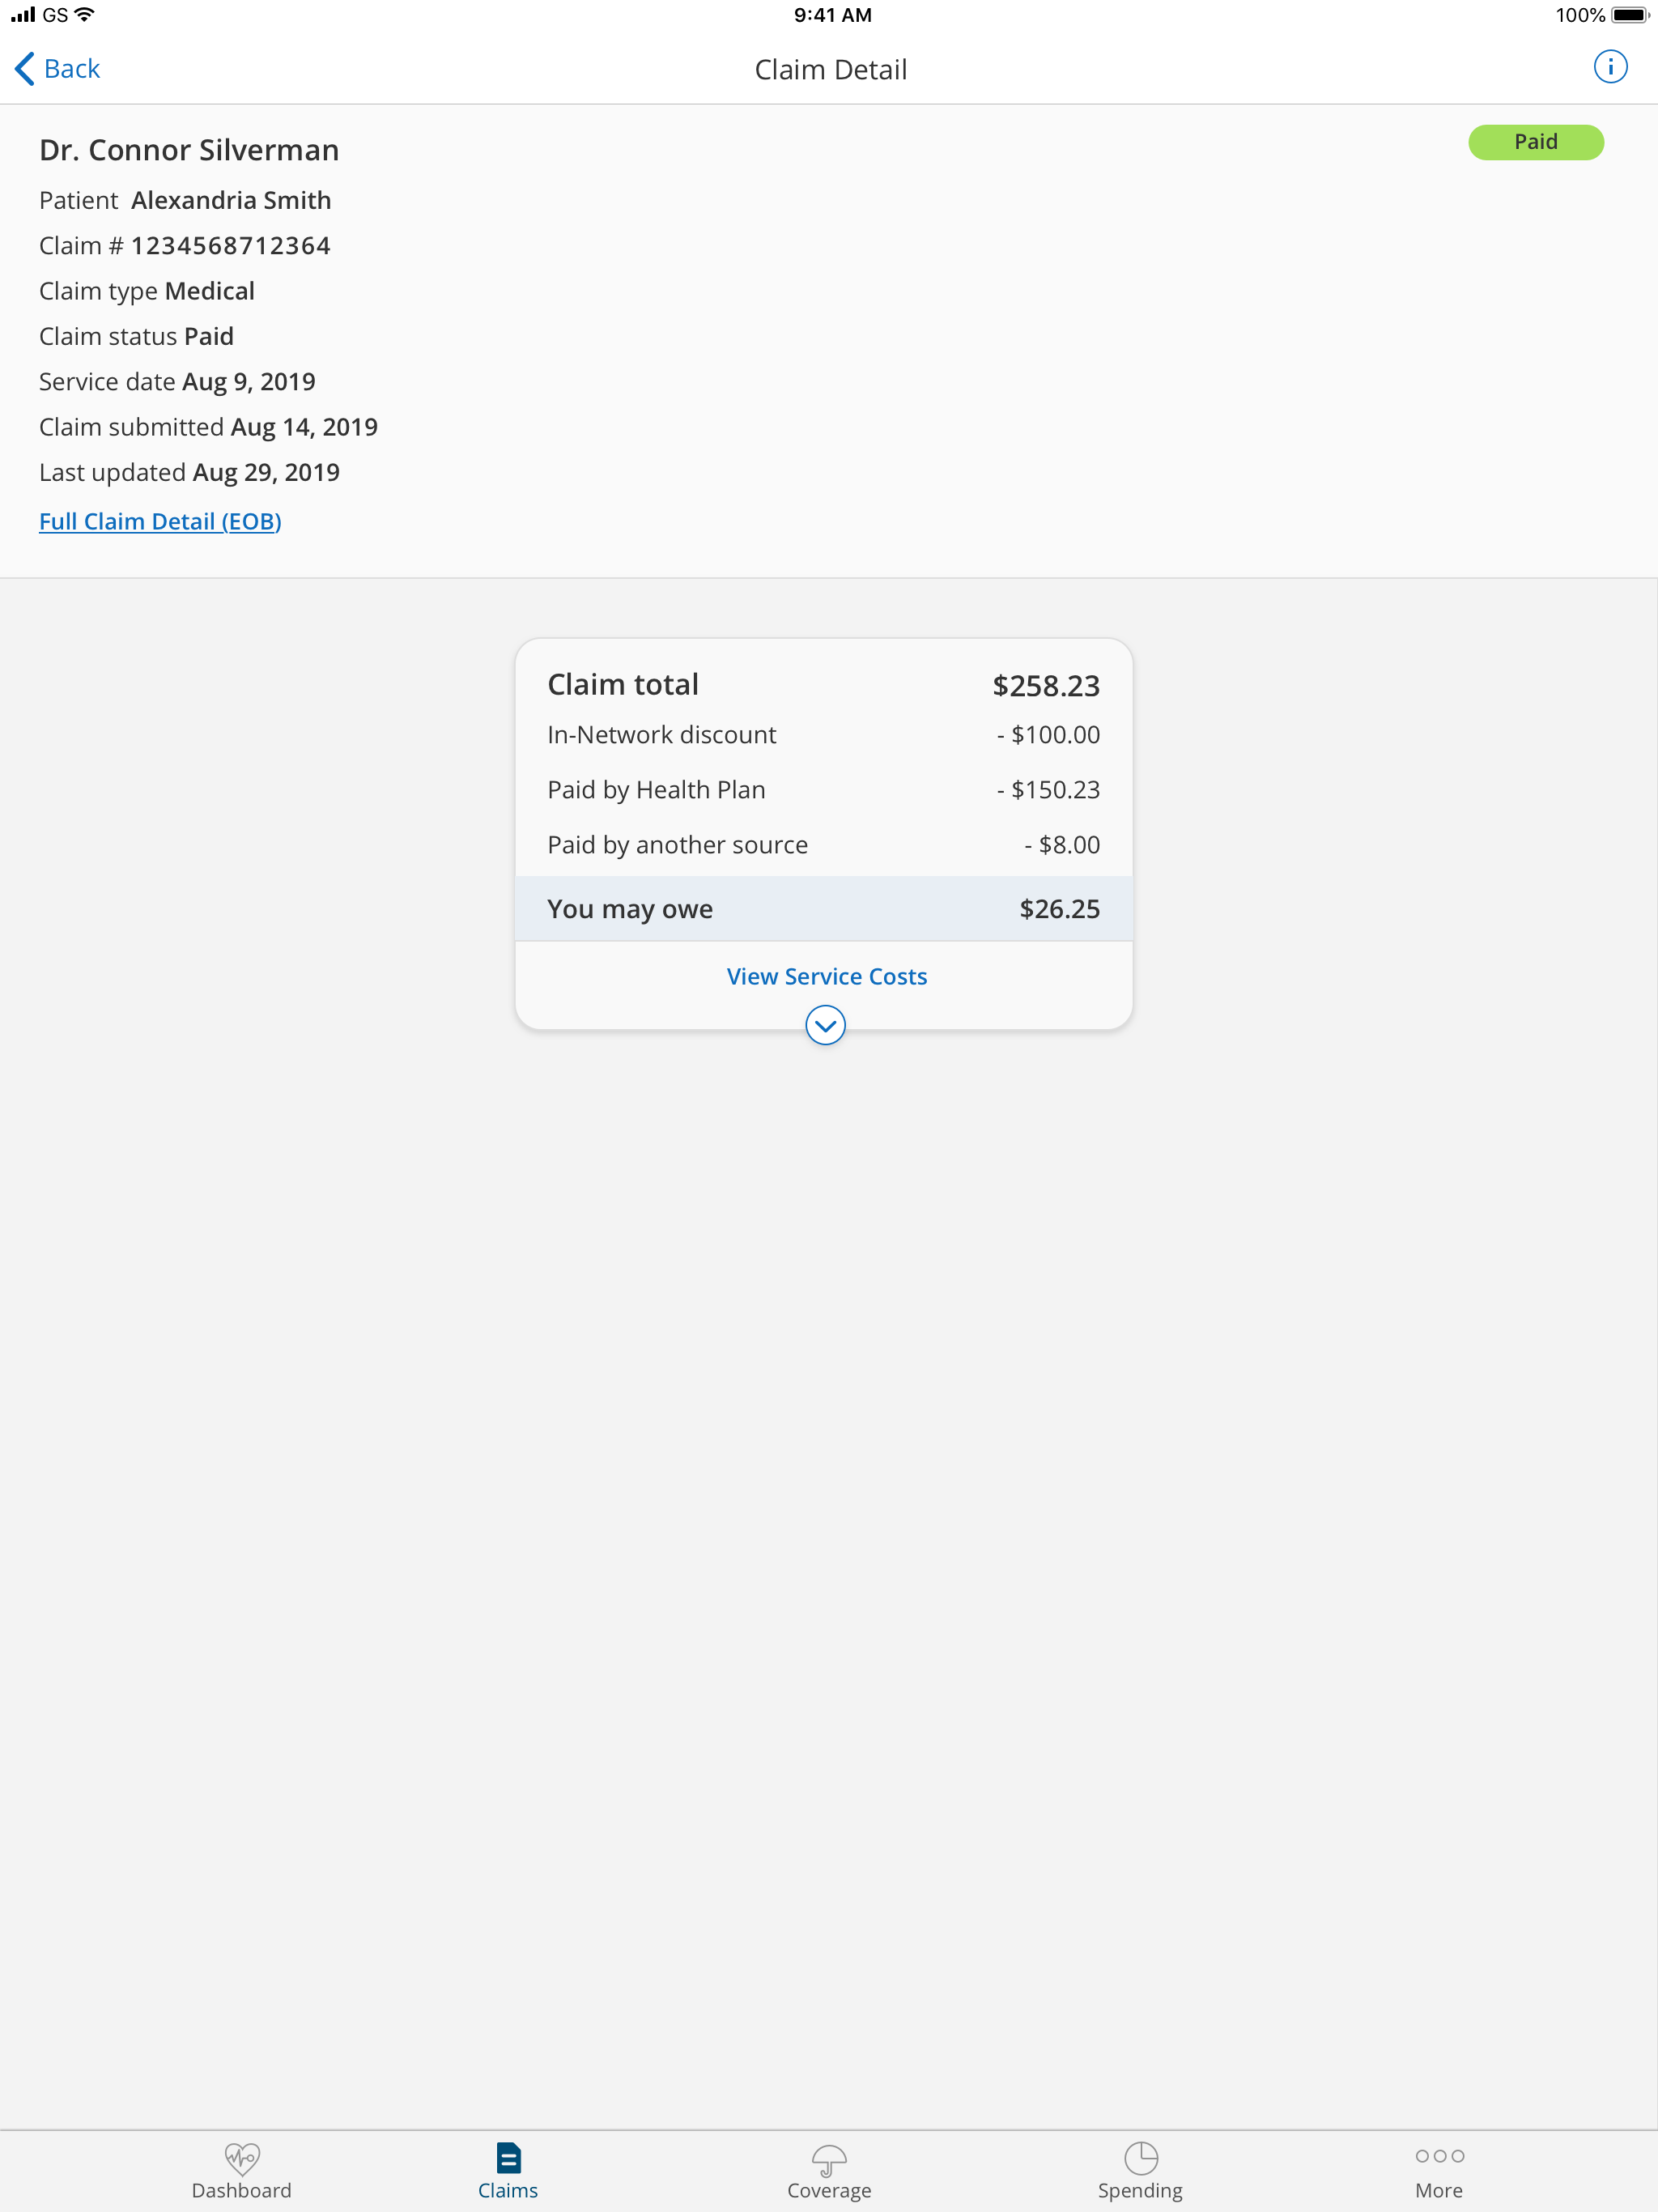Open Full Claim Detail (EOB)
Viewport: 1658px width, 2212px height.
click(160, 521)
